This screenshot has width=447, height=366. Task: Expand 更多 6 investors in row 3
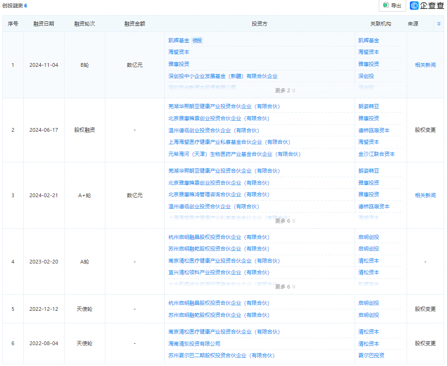click(285, 221)
